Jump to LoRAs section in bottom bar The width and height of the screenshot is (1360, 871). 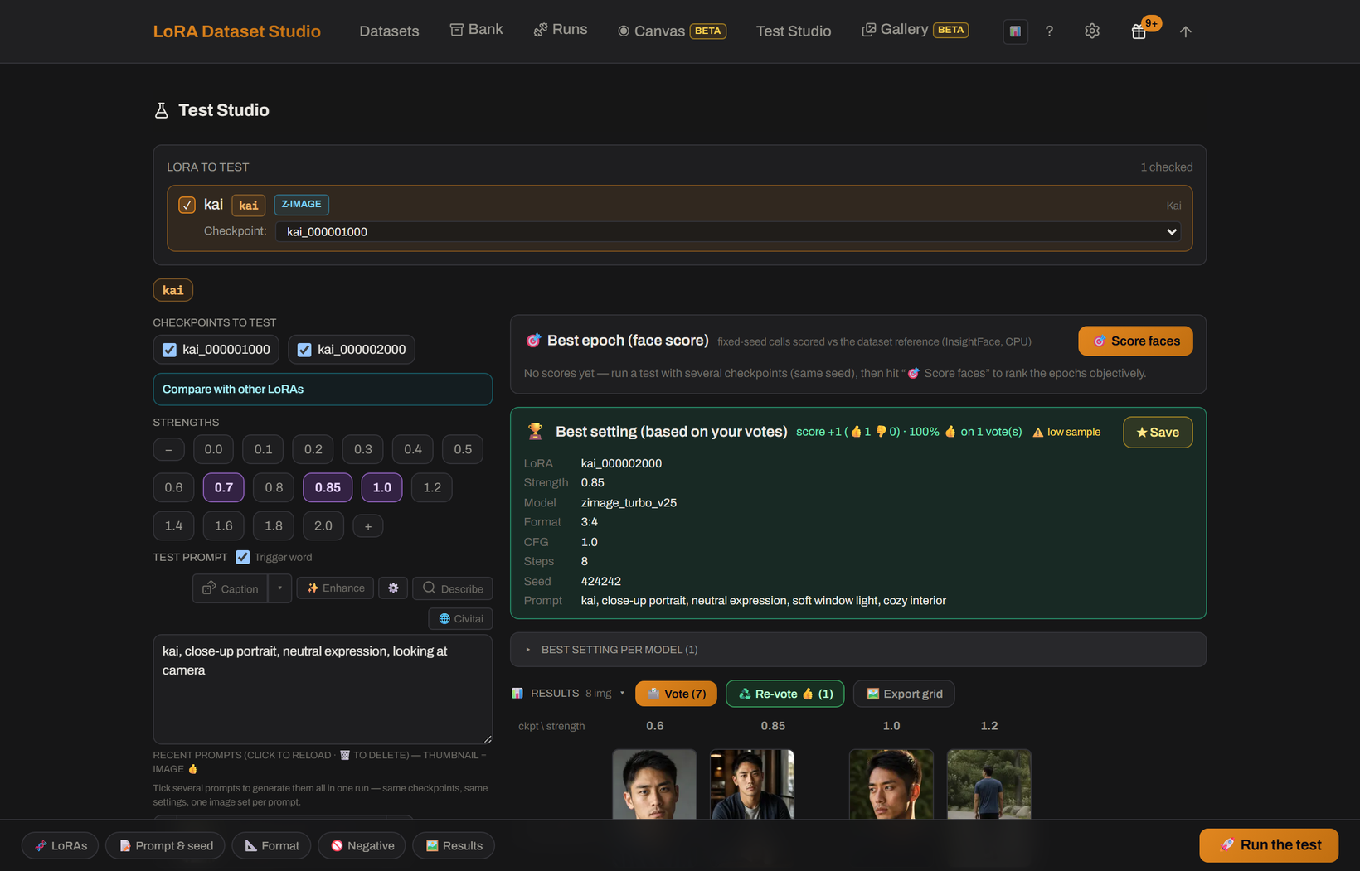[61, 845]
